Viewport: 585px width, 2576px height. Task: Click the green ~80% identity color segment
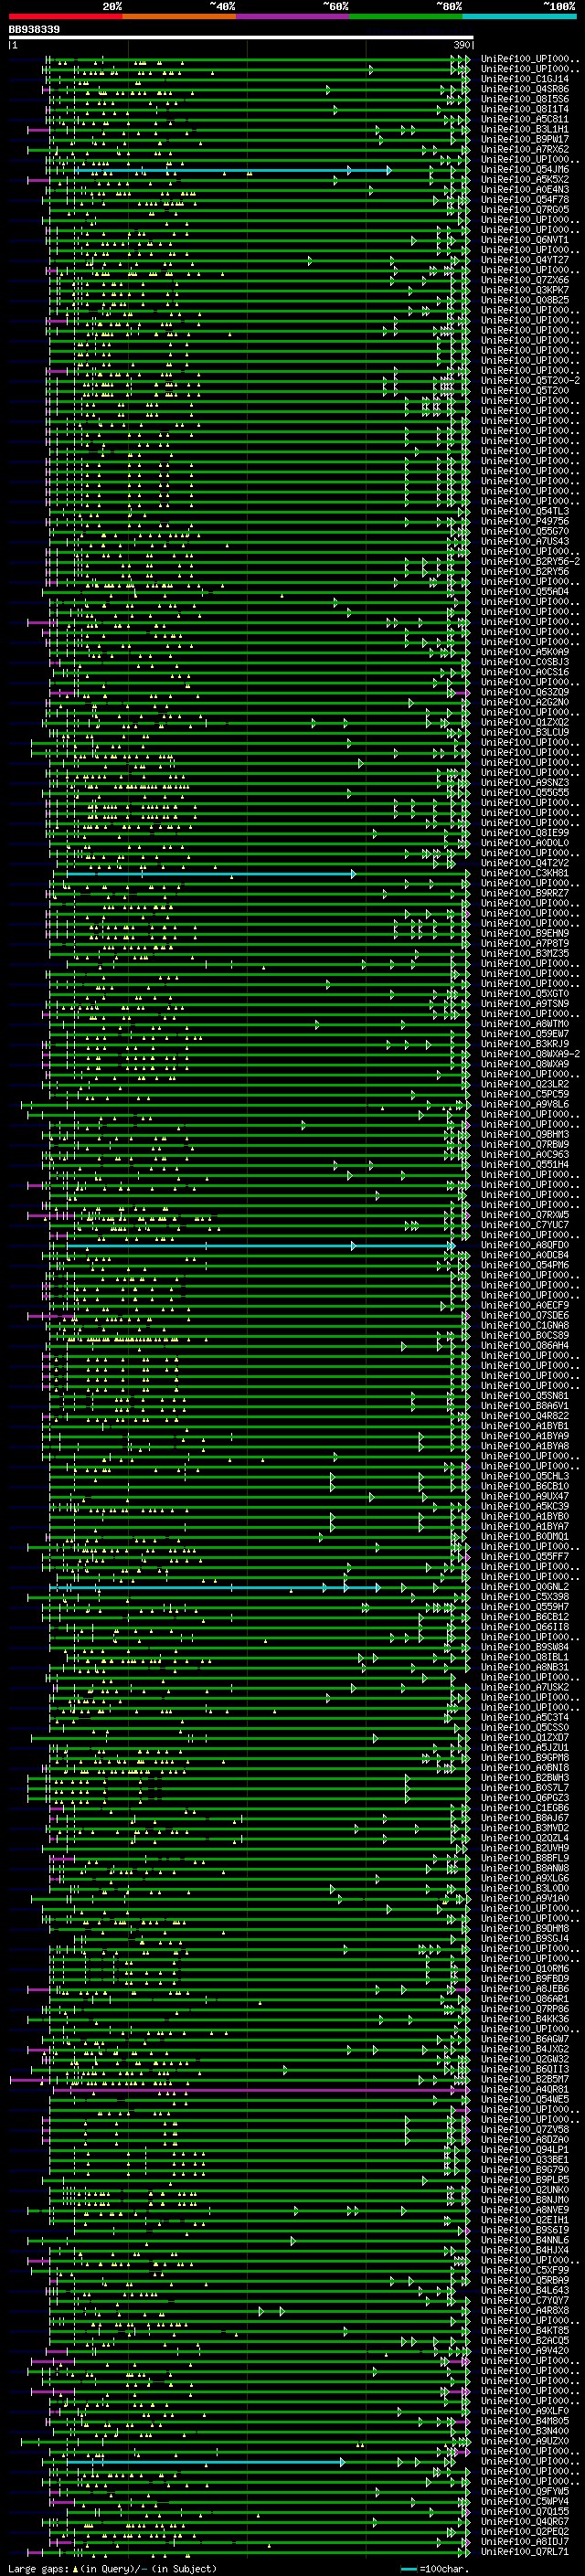(406, 16)
